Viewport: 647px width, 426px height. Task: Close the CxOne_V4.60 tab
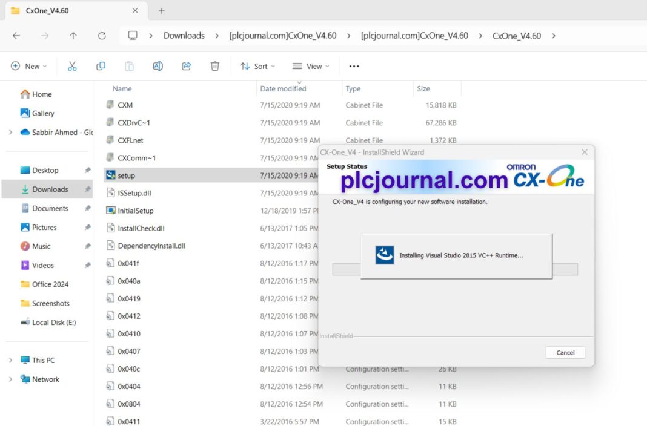pos(135,11)
